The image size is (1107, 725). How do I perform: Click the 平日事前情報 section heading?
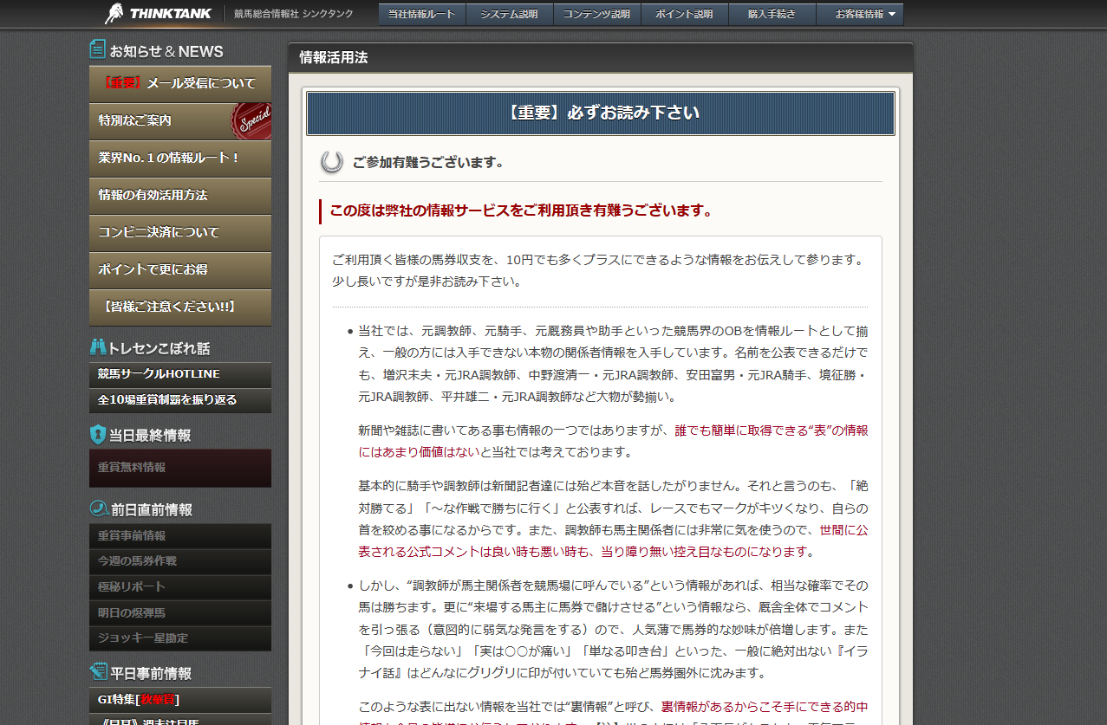coord(151,673)
